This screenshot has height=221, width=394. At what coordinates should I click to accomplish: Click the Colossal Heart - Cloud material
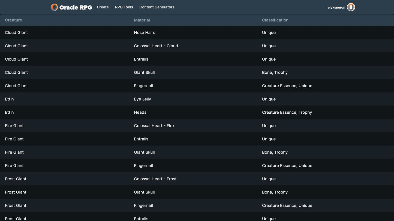(156, 46)
